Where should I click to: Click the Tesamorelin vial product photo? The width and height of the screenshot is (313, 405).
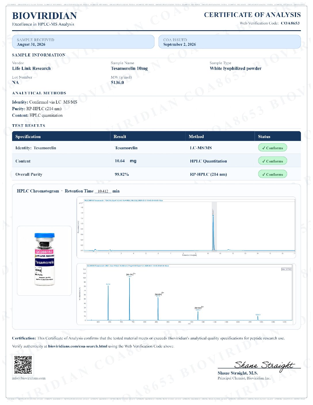pyautogui.click(x=44, y=260)
